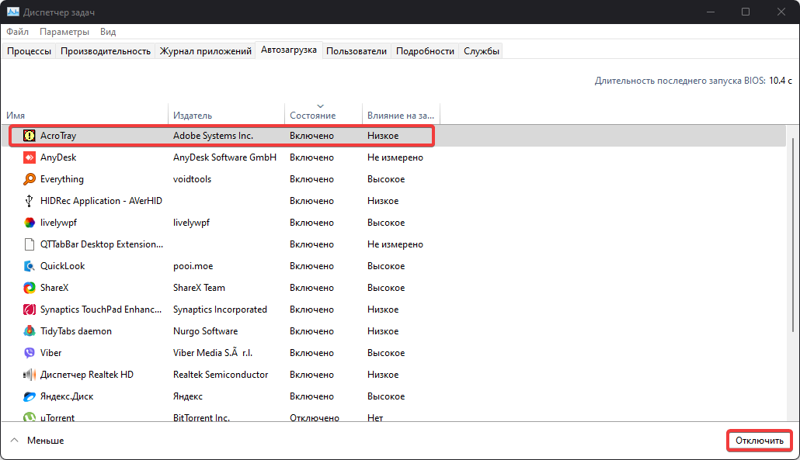Sort by the Состояние column header

323,115
